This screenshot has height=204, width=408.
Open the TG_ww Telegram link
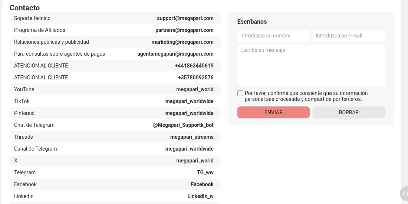click(x=205, y=172)
